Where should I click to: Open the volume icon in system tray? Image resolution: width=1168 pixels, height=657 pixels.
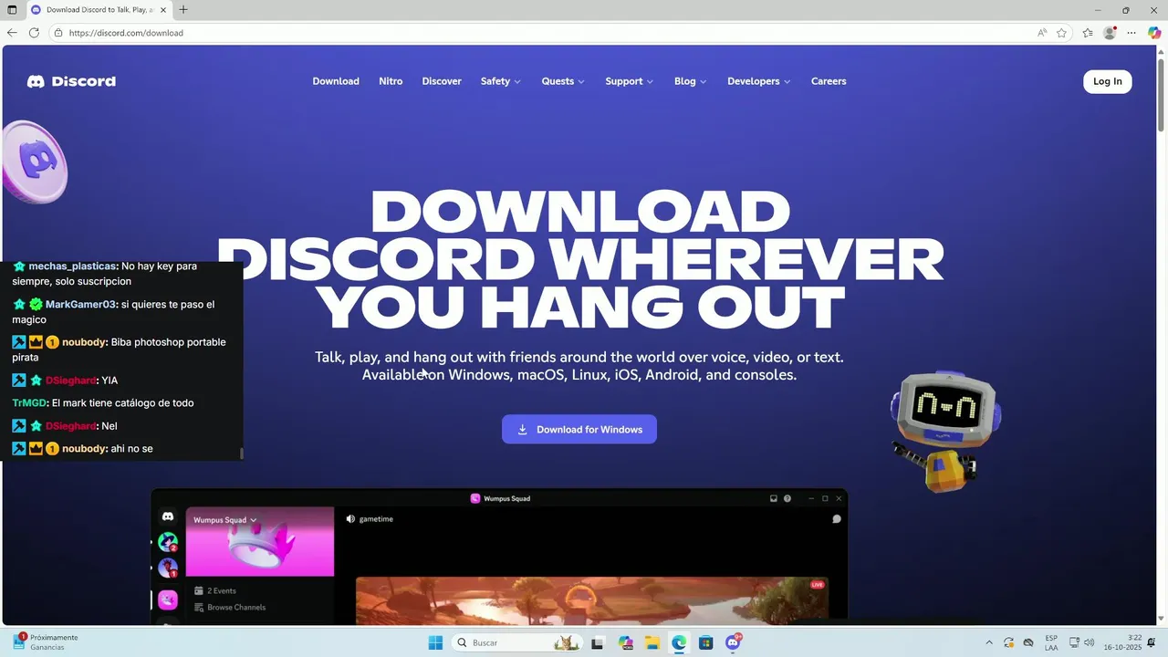pos(1090,643)
